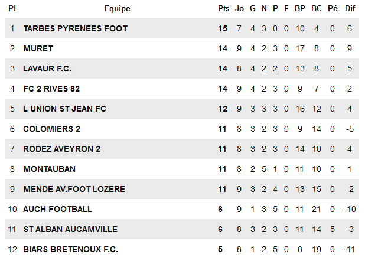Open ST ALBAN AUCAMVILLE team entry
365x261 pixels.
(70, 229)
